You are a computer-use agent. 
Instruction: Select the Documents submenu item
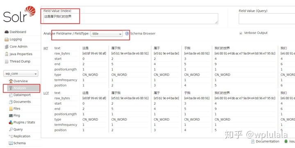[22, 102]
